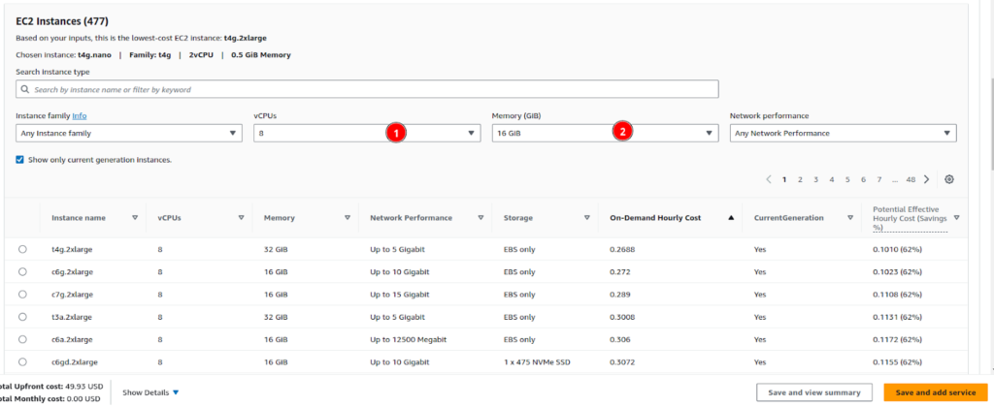
Task: Click the 0.272 hourly cost value
Action: [620, 271]
